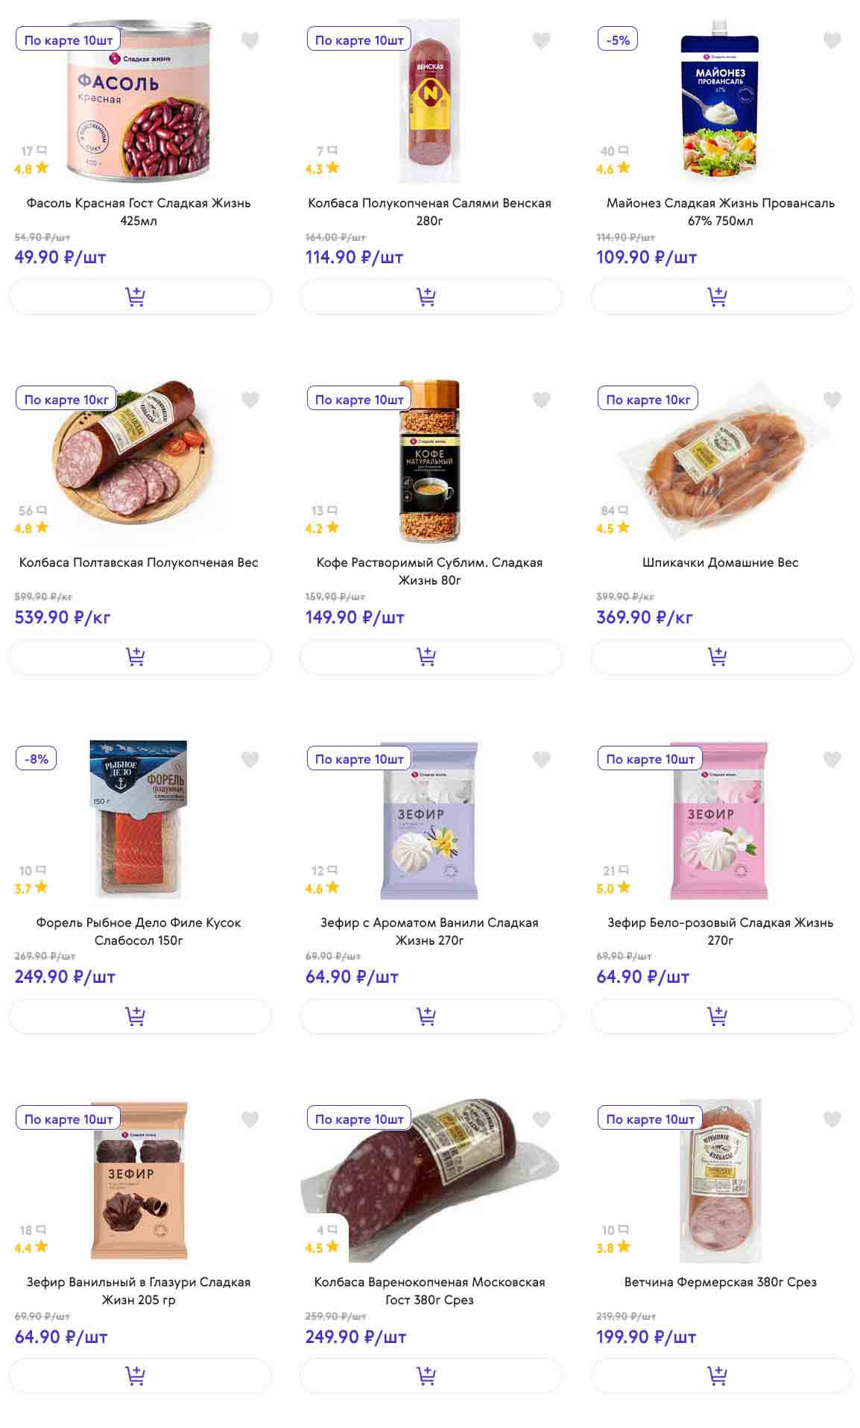Click the 5.0 star rating on Зефир Бело-розовый

613,888
